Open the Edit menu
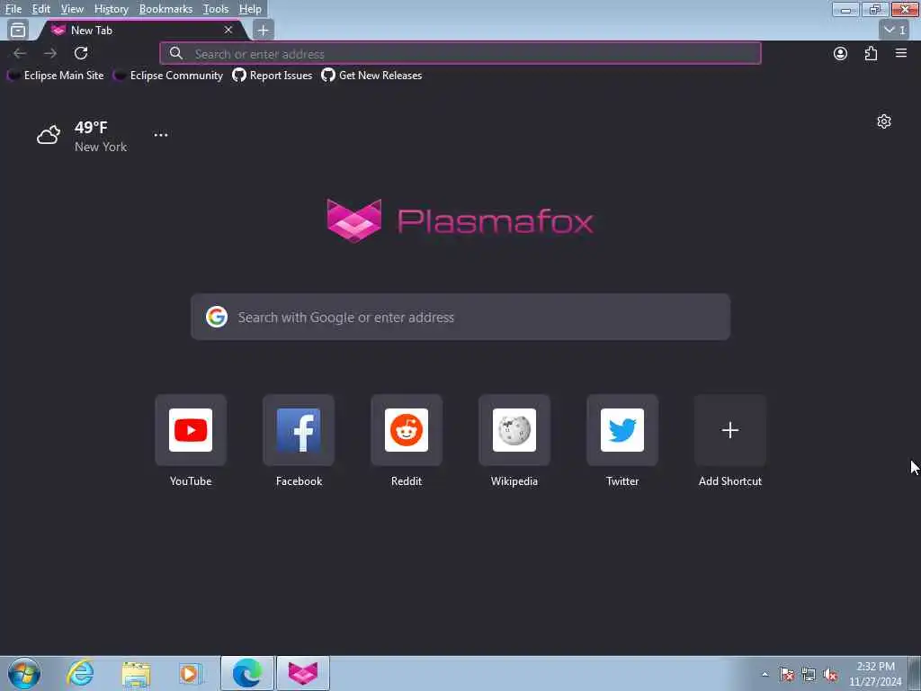Image resolution: width=921 pixels, height=691 pixels. tap(40, 9)
